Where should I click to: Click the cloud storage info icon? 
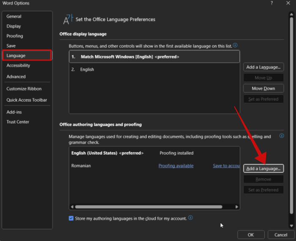tap(191, 218)
